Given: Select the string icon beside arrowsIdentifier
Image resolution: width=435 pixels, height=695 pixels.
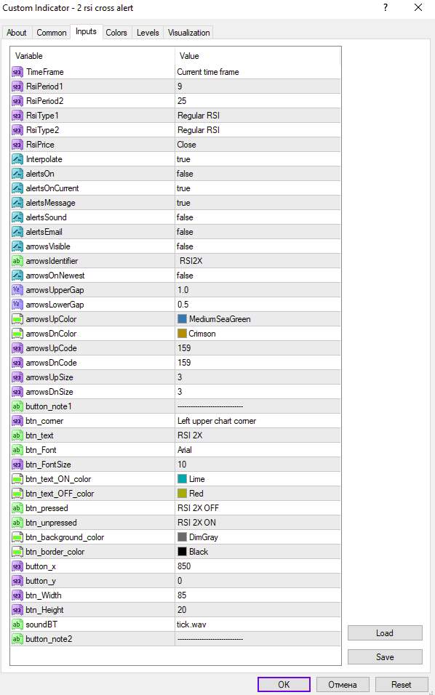Looking at the screenshot, I should [x=17, y=261].
